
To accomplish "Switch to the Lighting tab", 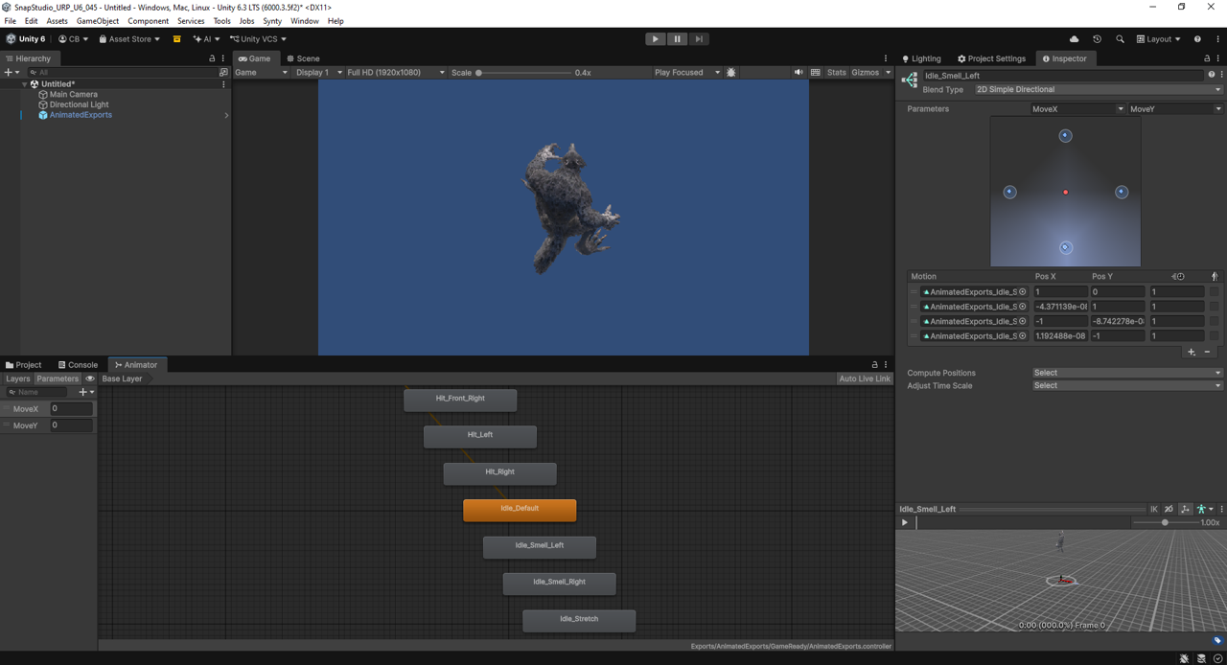I will point(922,58).
